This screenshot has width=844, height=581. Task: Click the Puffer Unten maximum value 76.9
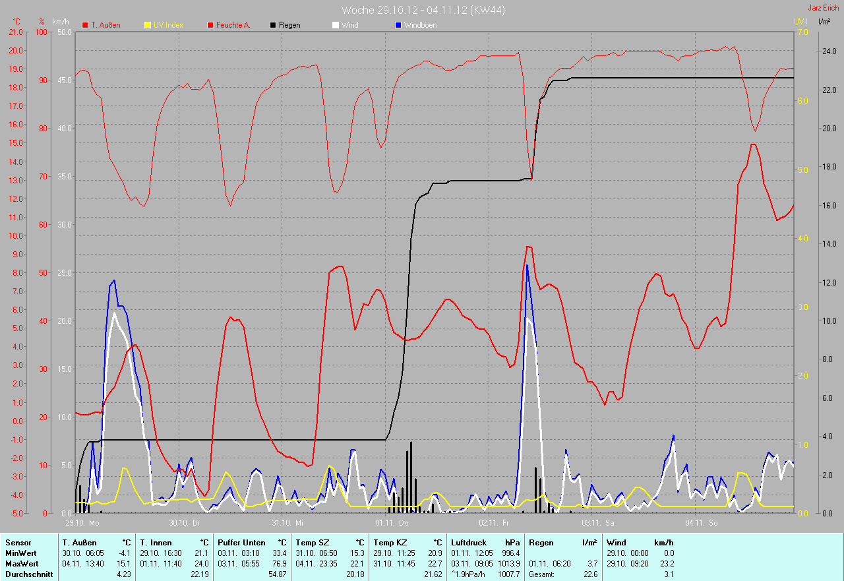coord(279,564)
